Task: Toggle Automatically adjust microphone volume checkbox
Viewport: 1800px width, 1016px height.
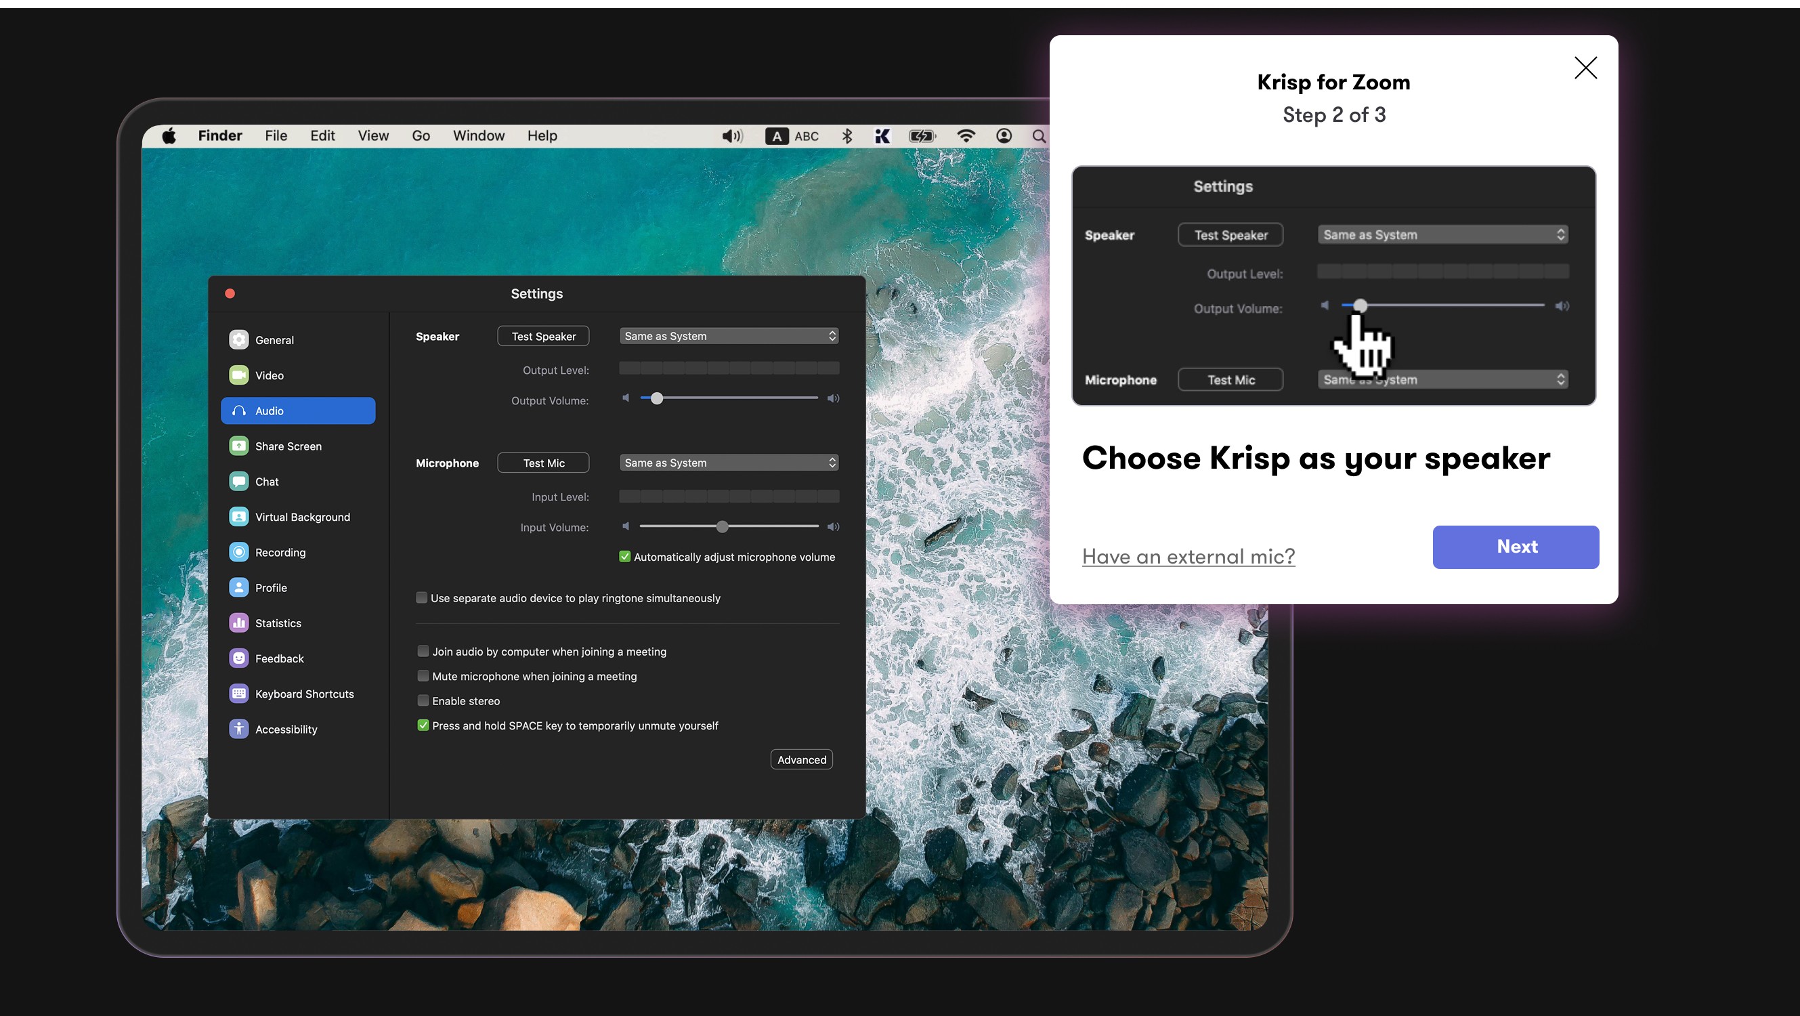Action: point(624,557)
